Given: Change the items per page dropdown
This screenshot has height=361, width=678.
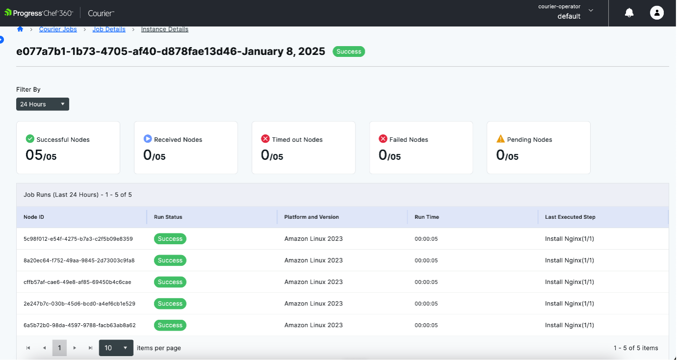Looking at the screenshot, I should coord(116,348).
